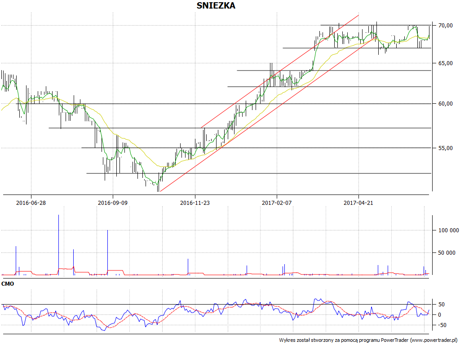Click the 2017-02-07 date label

(277, 203)
